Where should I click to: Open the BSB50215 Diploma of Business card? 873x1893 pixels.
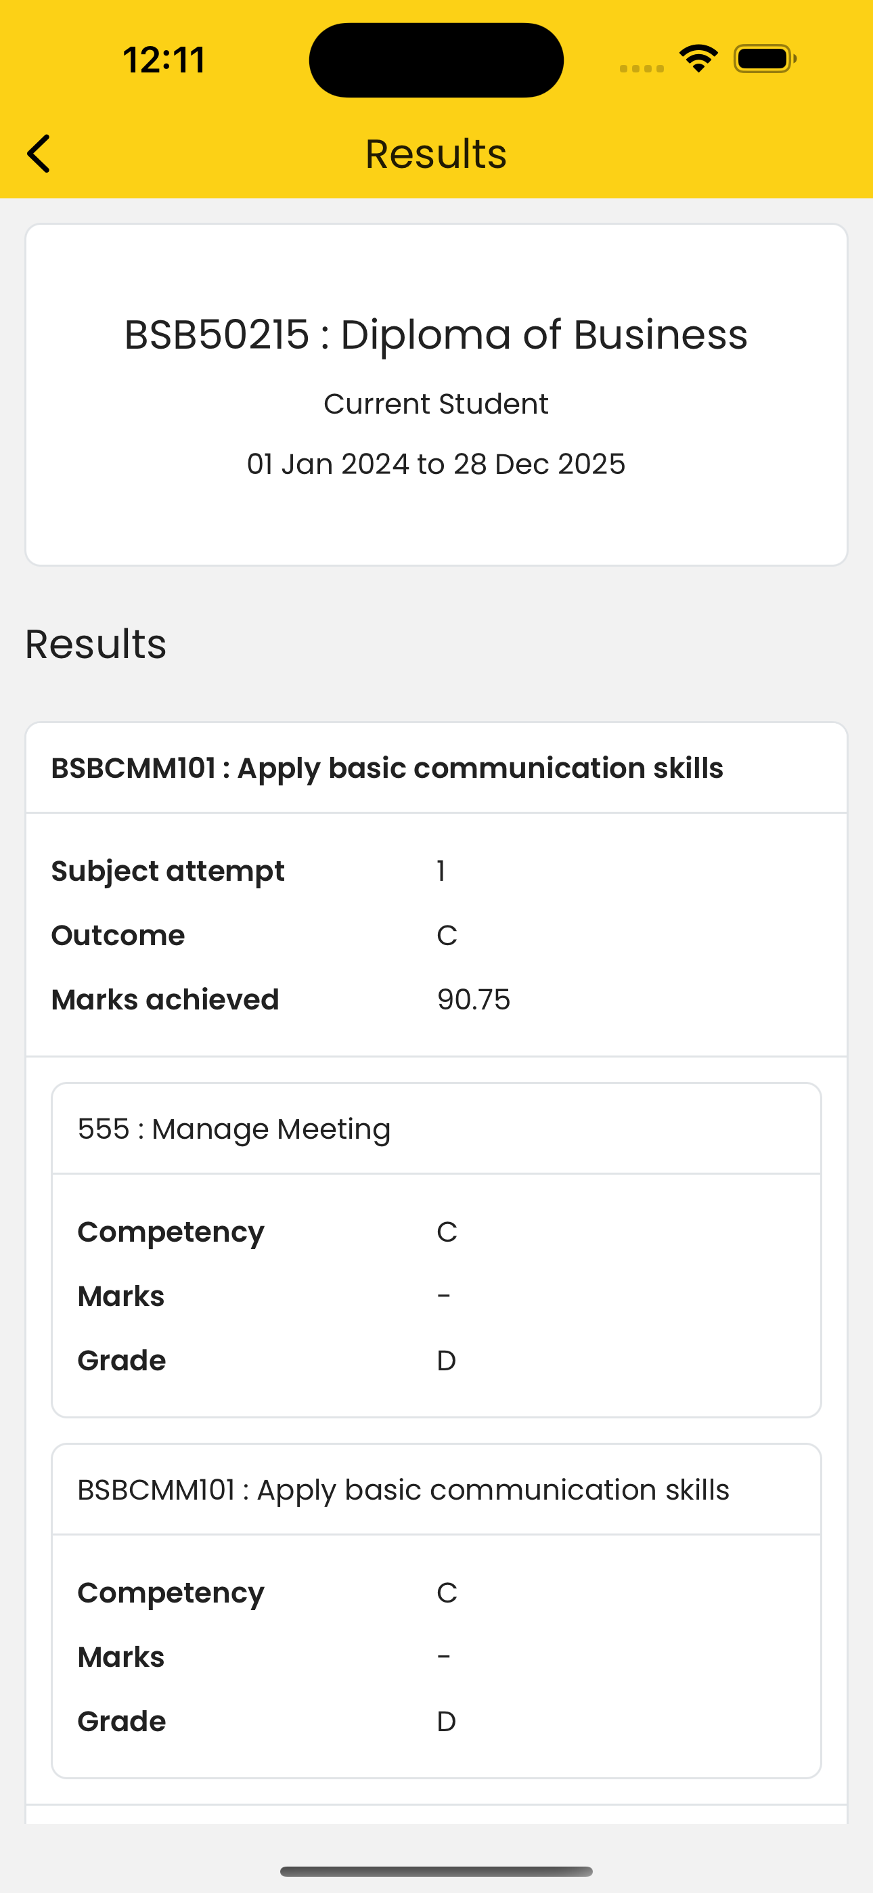436,395
